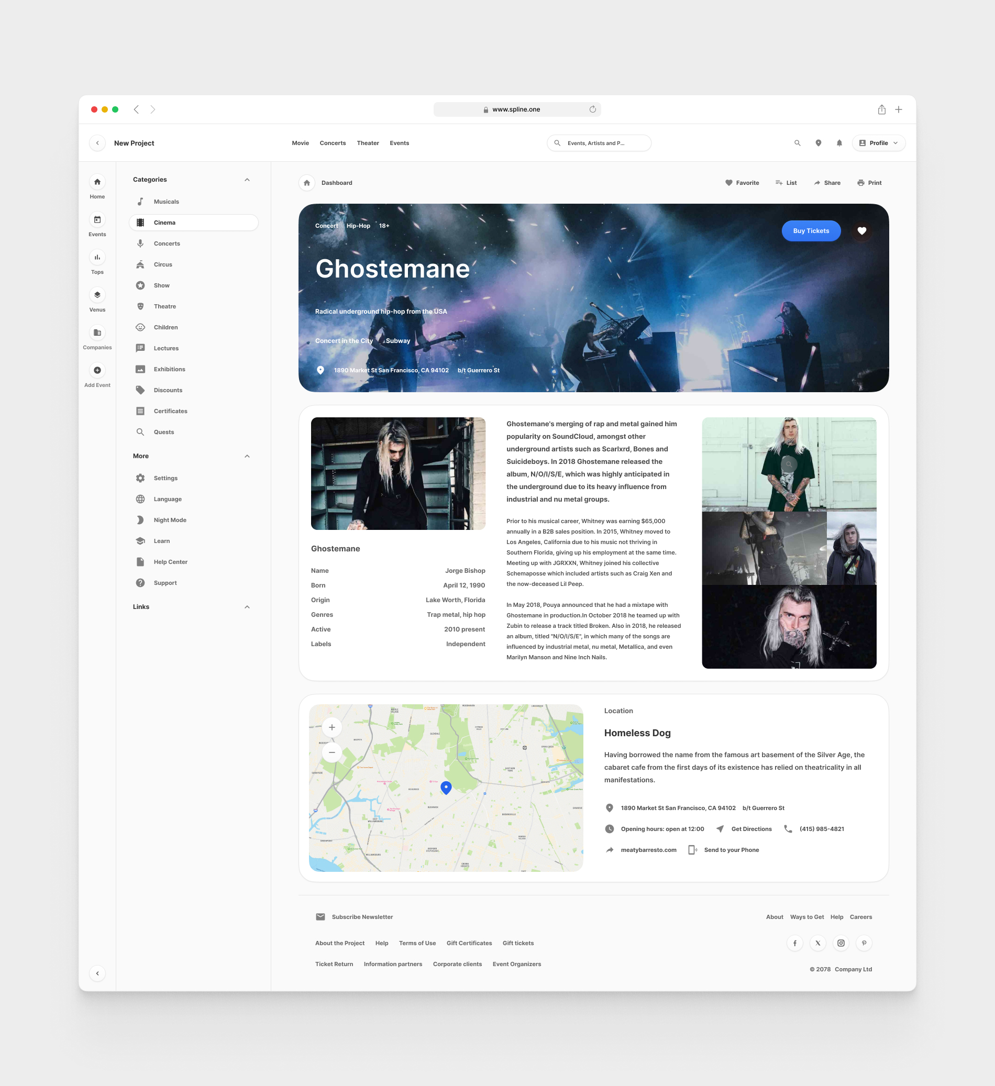Open the Ghostemane portrait photo thumbnail
This screenshot has width=995, height=1086.
coord(398,473)
